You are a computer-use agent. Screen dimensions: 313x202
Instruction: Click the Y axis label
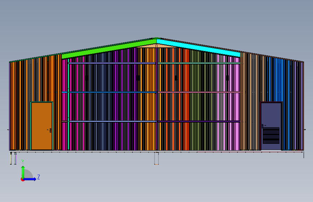(23, 162)
